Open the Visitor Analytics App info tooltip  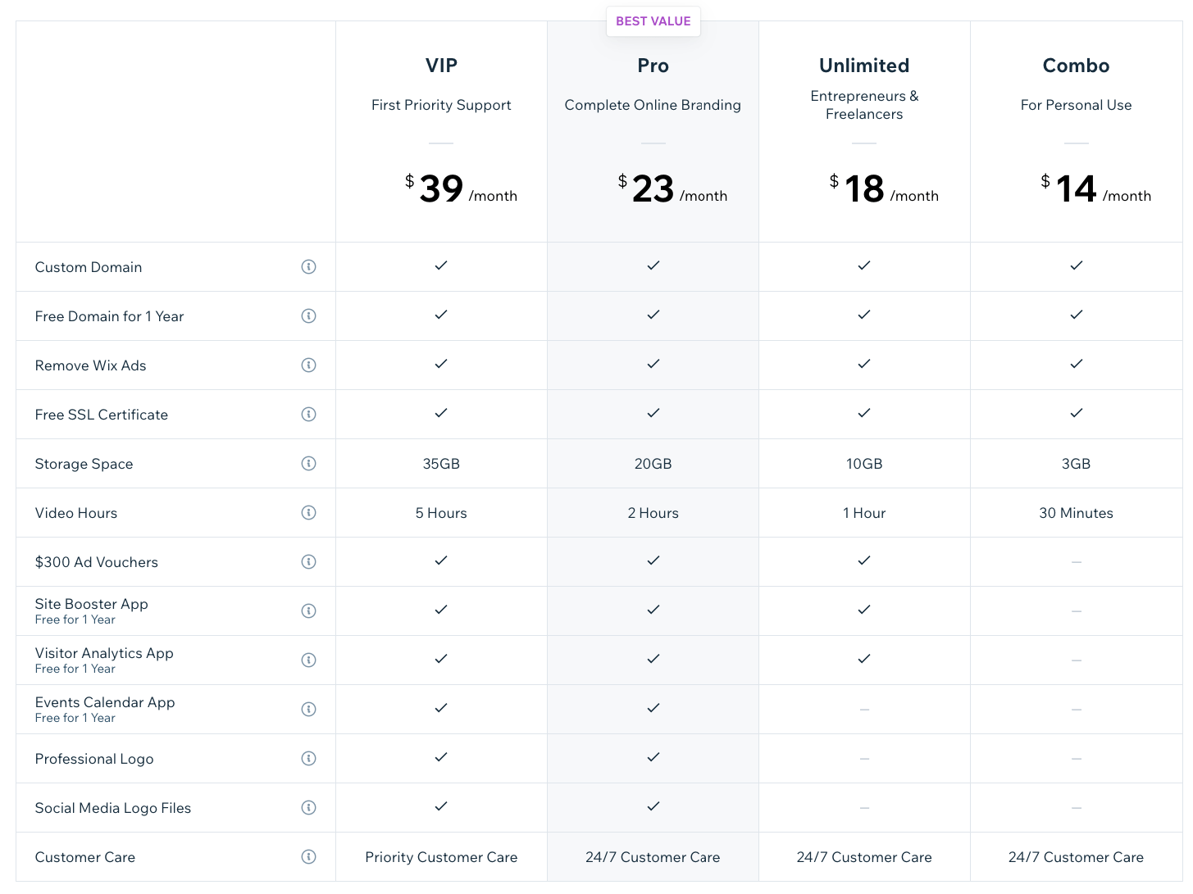[x=309, y=660]
